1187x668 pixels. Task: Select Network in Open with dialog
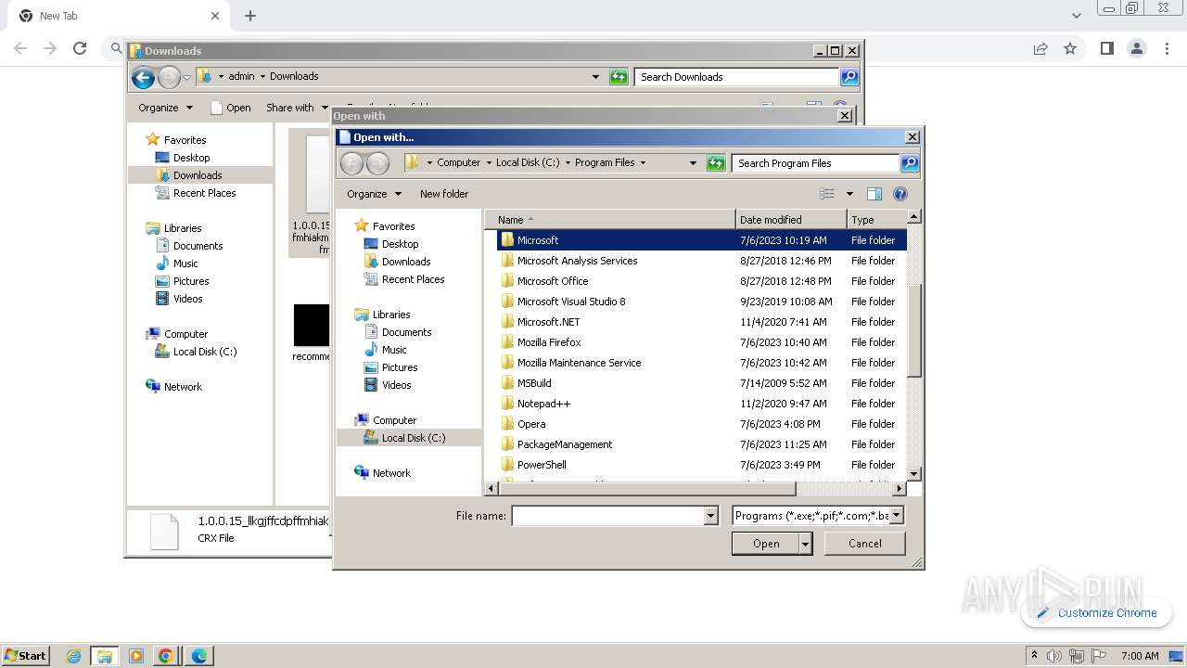[x=391, y=473]
